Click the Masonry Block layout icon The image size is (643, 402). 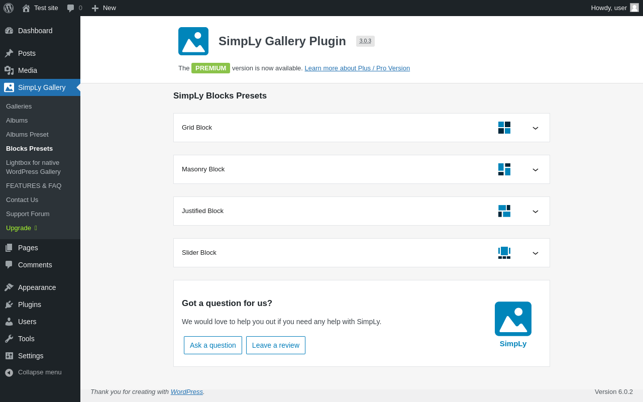pos(504,169)
